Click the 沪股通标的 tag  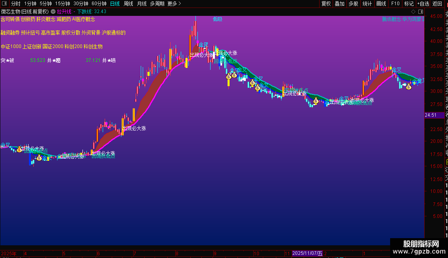coord(113,33)
